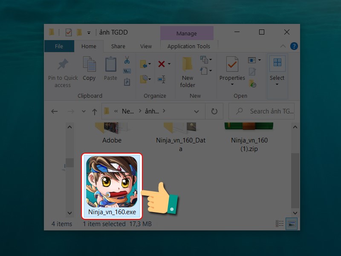
Task: Click the Copy button in ribbon
Action: tap(89, 69)
